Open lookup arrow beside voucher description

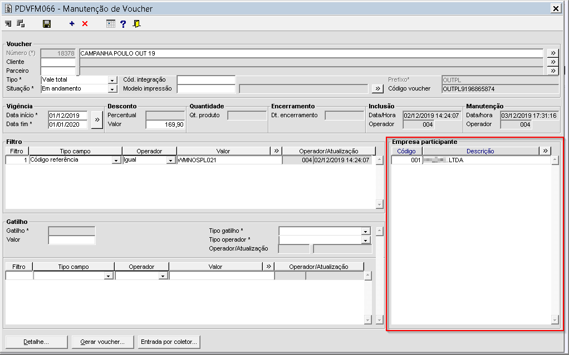point(553,53)
